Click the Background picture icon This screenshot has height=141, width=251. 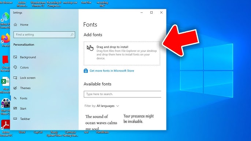click(15, 57)
